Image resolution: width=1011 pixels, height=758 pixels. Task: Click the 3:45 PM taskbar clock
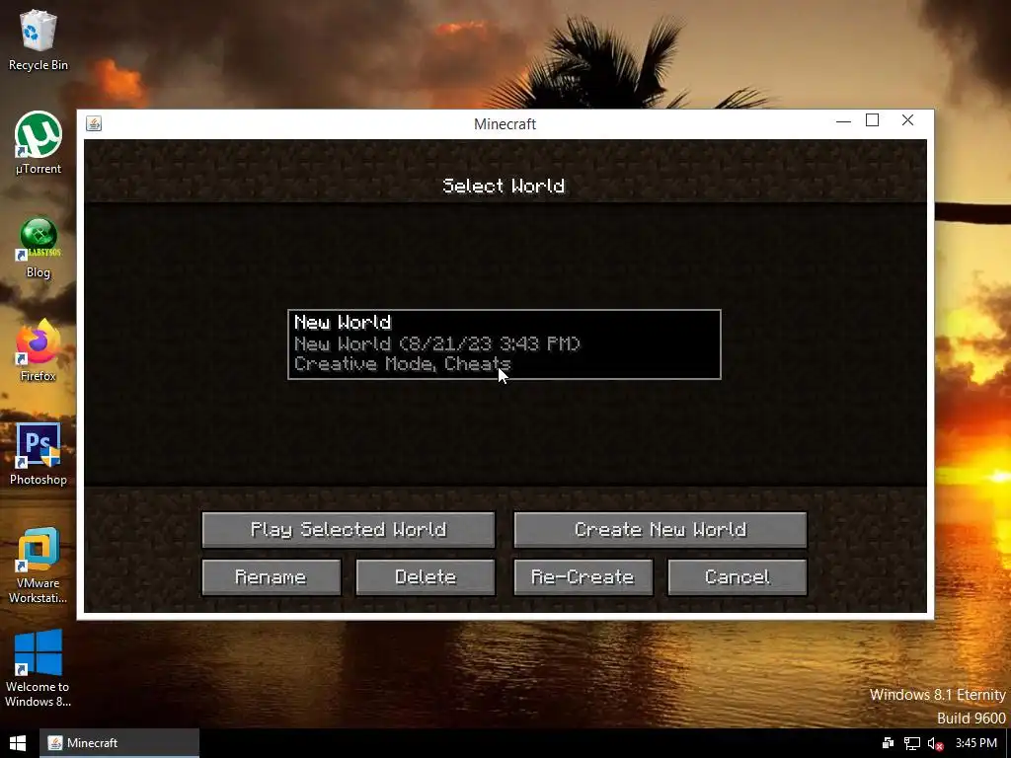click(x=976, y=743)
